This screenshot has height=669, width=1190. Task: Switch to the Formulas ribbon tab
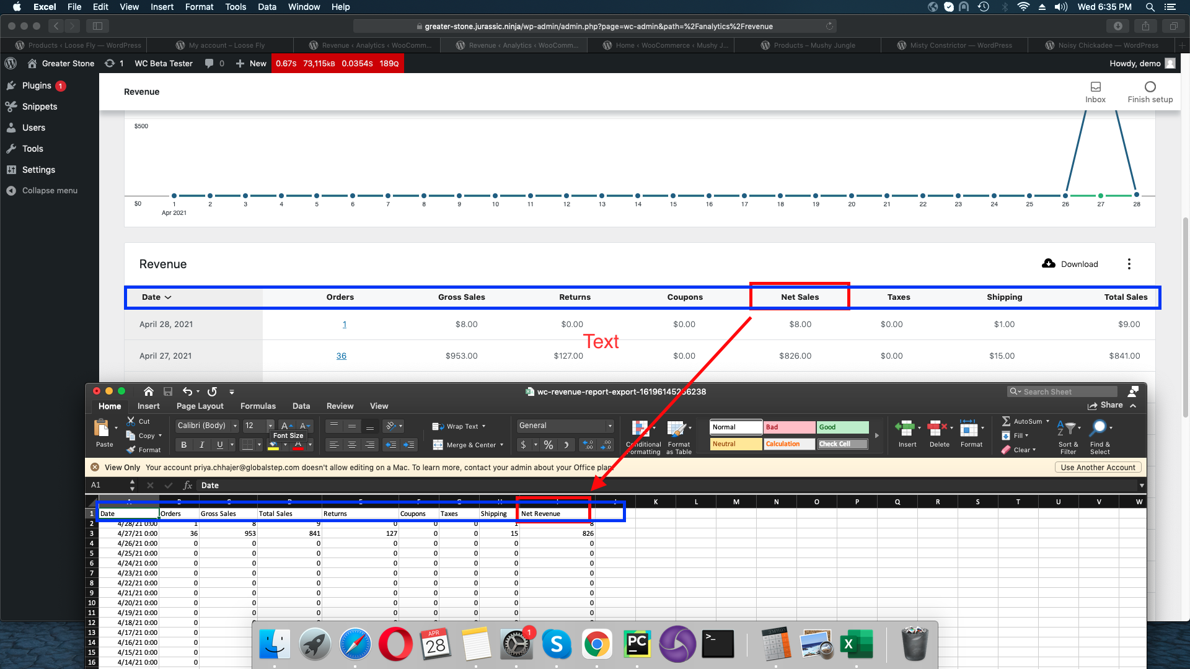click(x=258, y=406)
